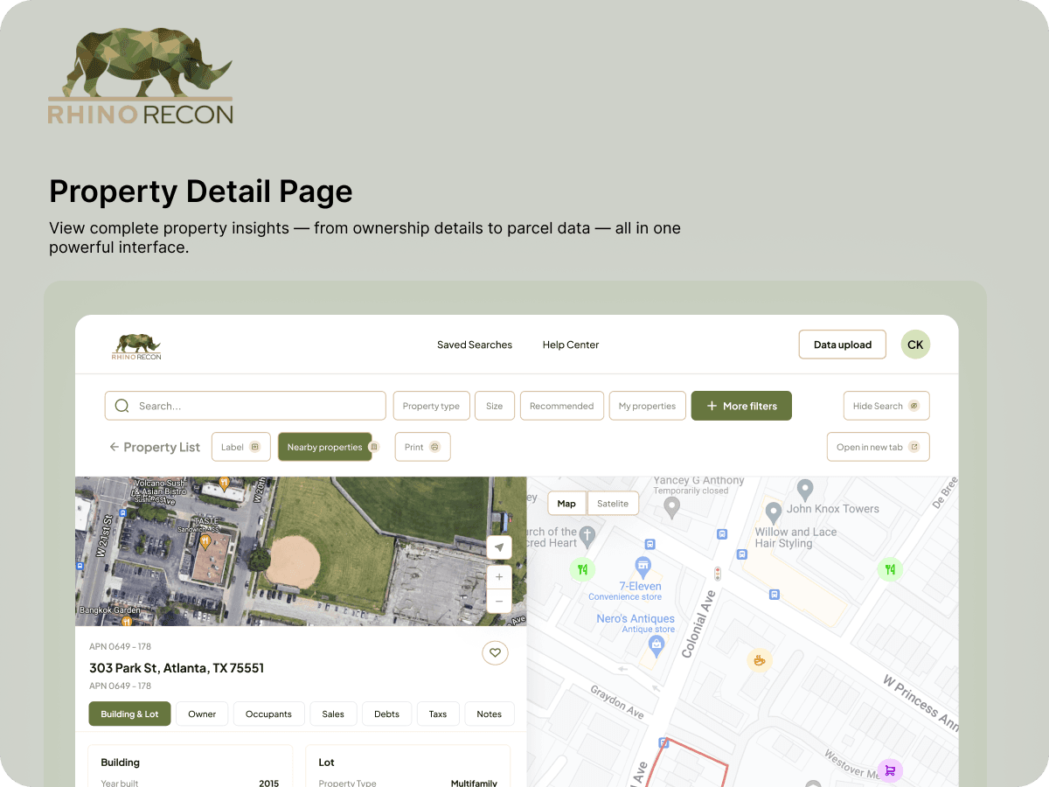
Task: Zoom out with the minus map control
Action: tap(499, 601)
